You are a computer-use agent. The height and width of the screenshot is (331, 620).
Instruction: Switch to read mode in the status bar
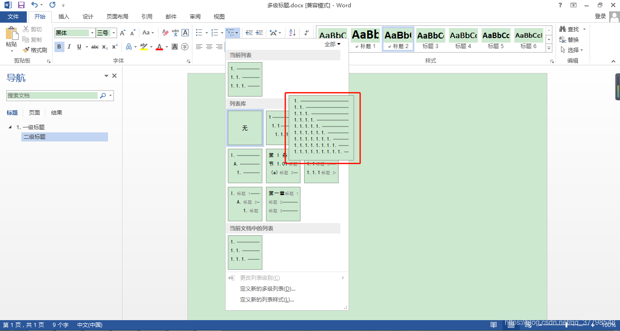point(493,325)
